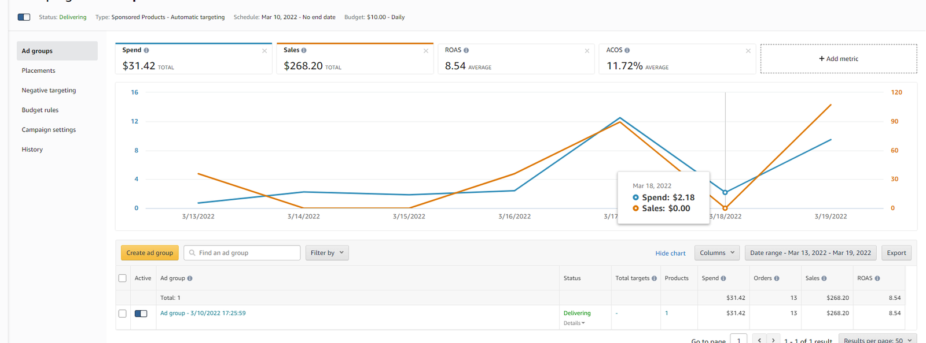Open the Placements section in sidebar
The image size is (926, 343).
[x=39, y=70]
